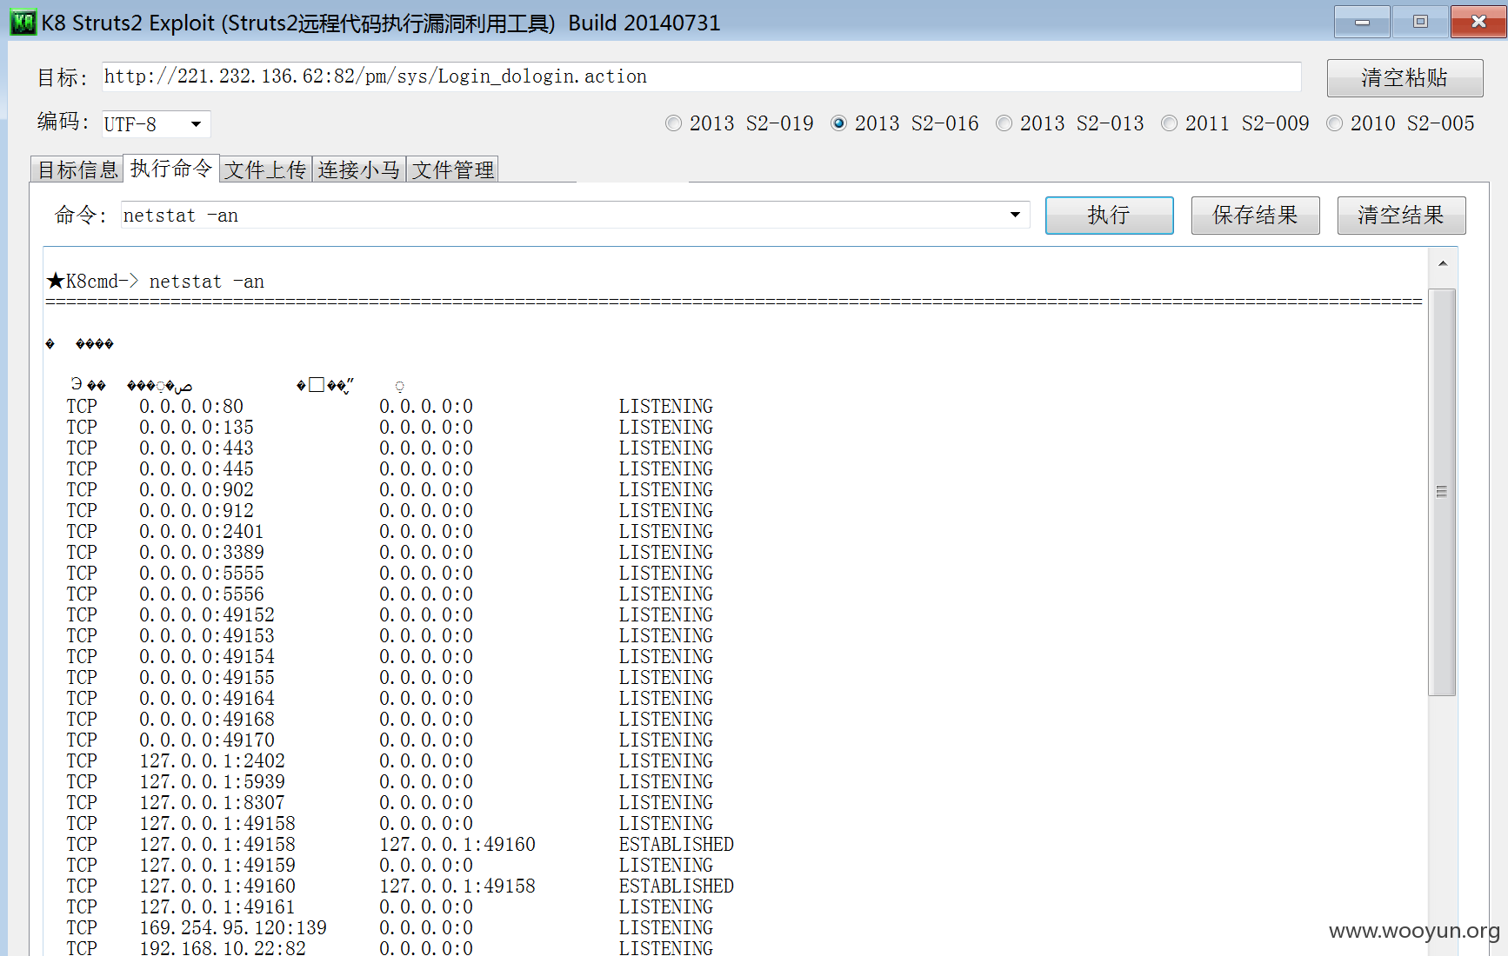Click the 保存结果 button

point(1255,215)
